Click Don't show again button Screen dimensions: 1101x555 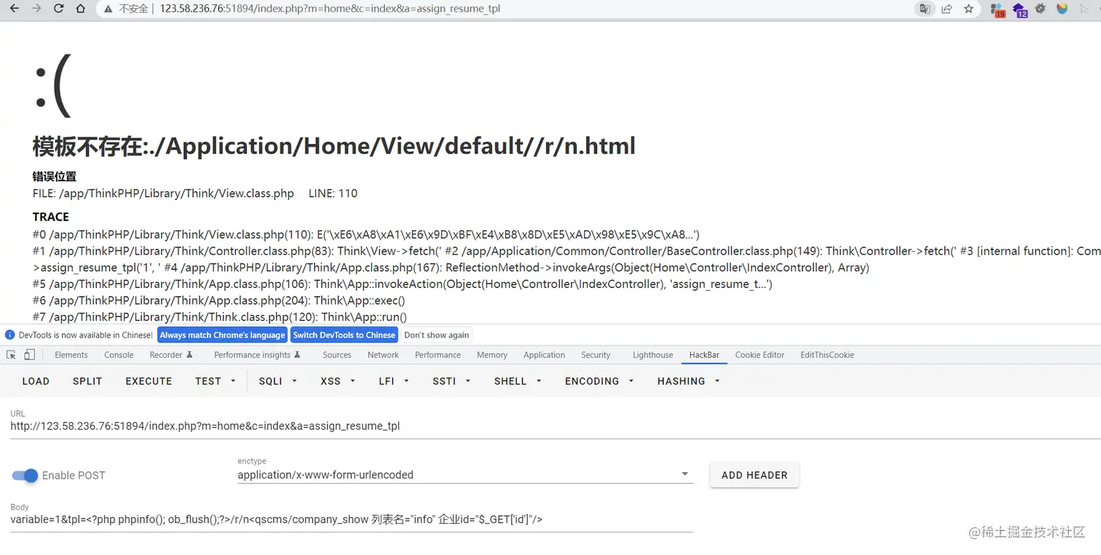pos(437,335)
